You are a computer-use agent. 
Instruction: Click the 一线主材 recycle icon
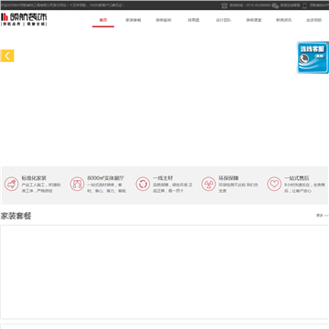143,185
